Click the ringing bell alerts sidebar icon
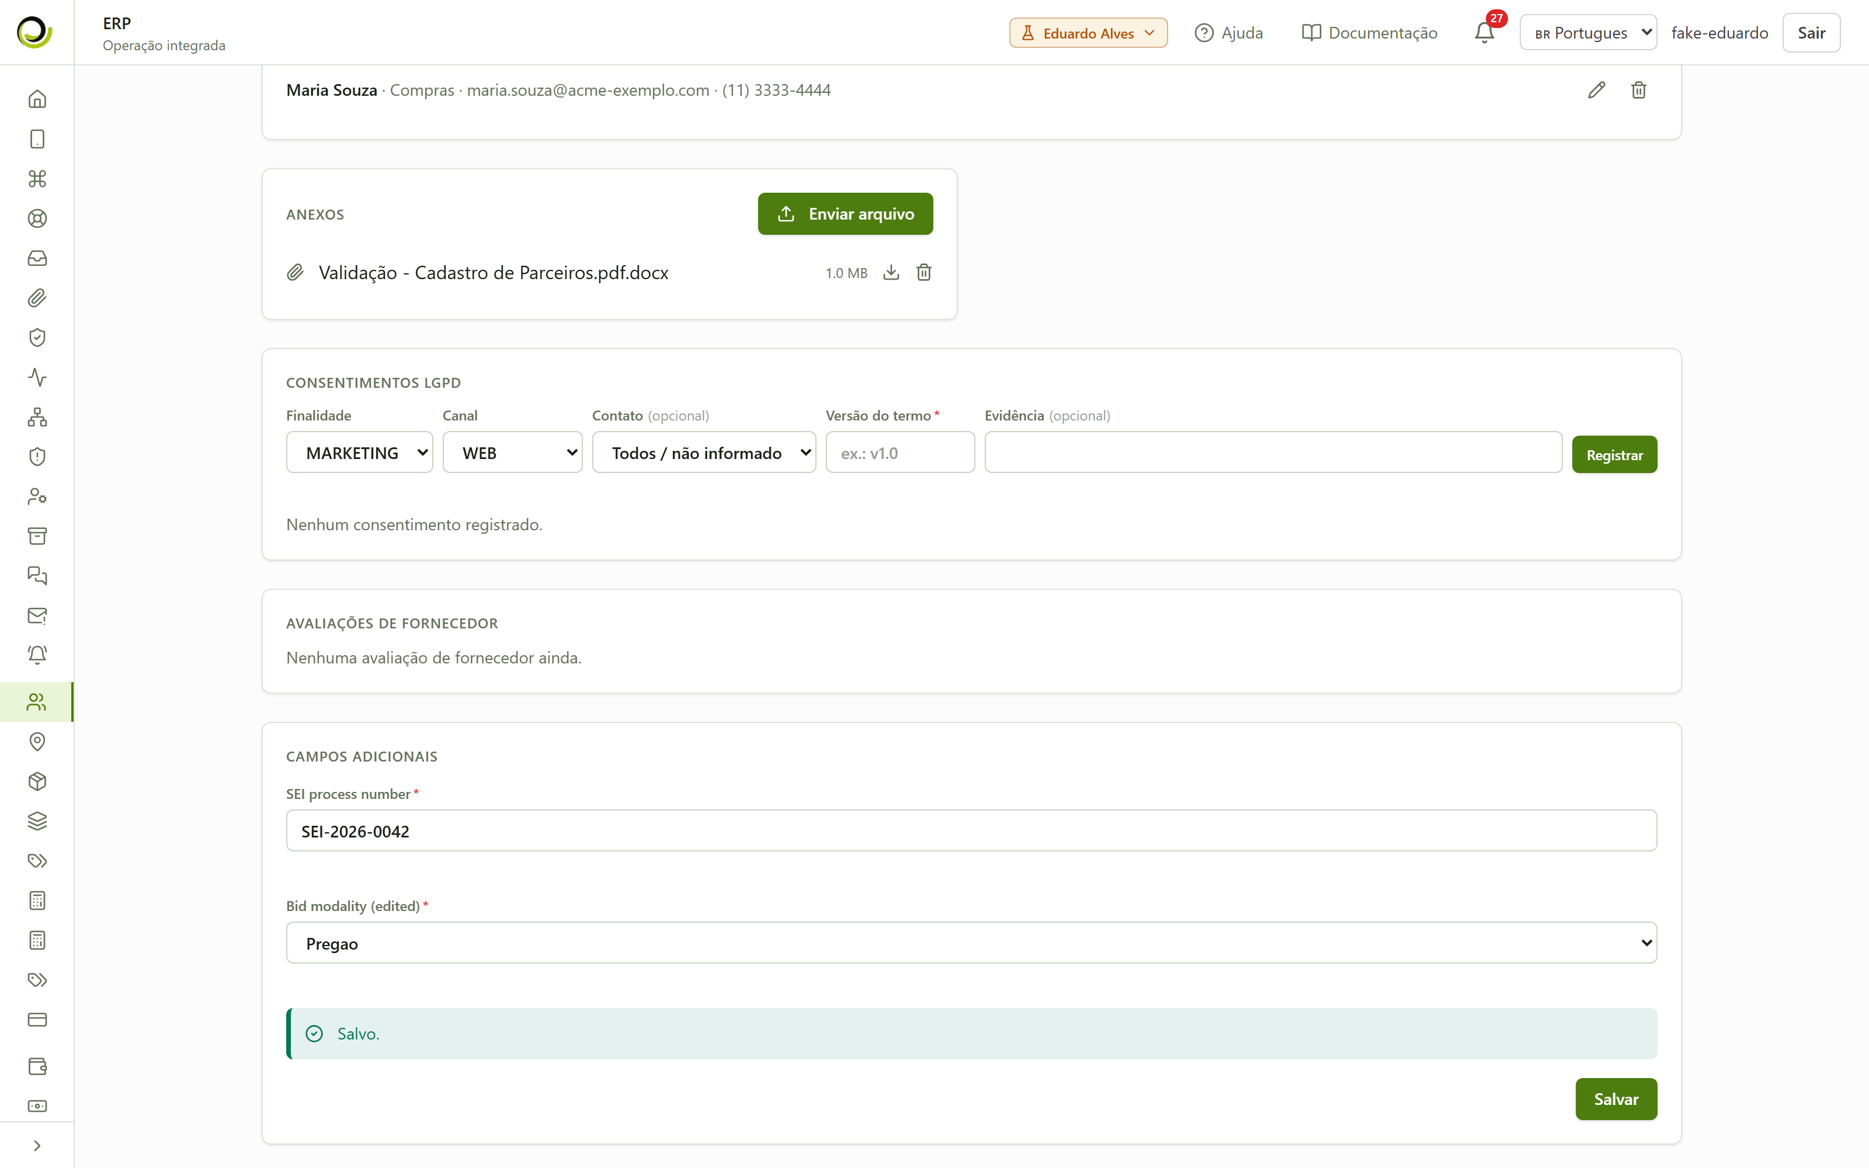Viewport: 1869px width, 1168px height. pyautogui.click(x=37, y=655)
